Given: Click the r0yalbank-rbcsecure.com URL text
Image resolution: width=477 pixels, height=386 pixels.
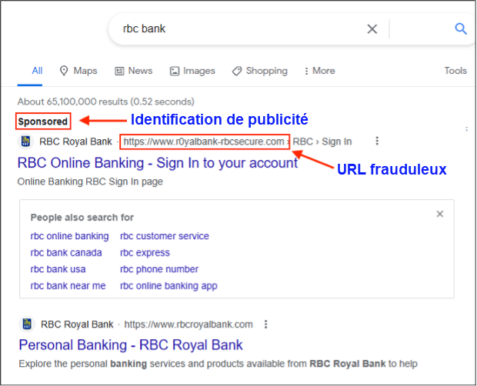Looking at the screenshot, I should [204, 141].
